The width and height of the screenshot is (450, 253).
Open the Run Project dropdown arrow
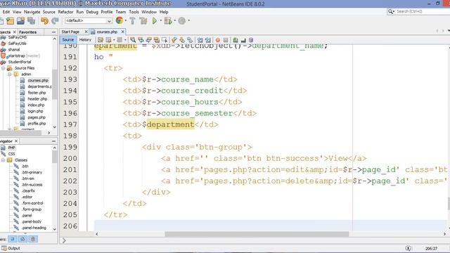tap(160, 20)
